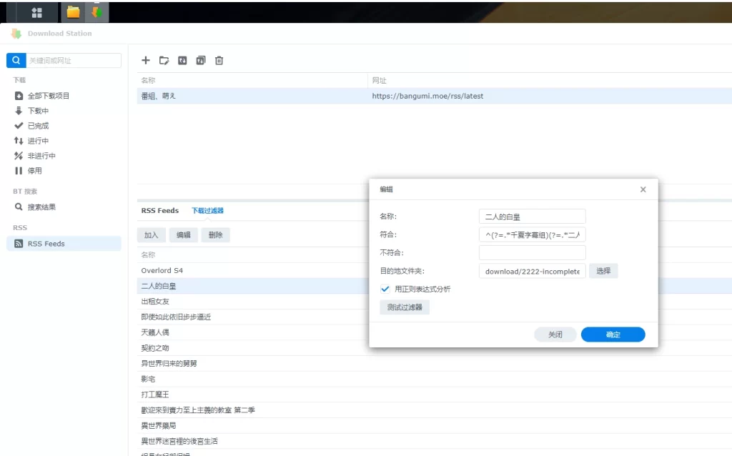Switch to the 下载过滤器 tab

[x=207, y=211]
